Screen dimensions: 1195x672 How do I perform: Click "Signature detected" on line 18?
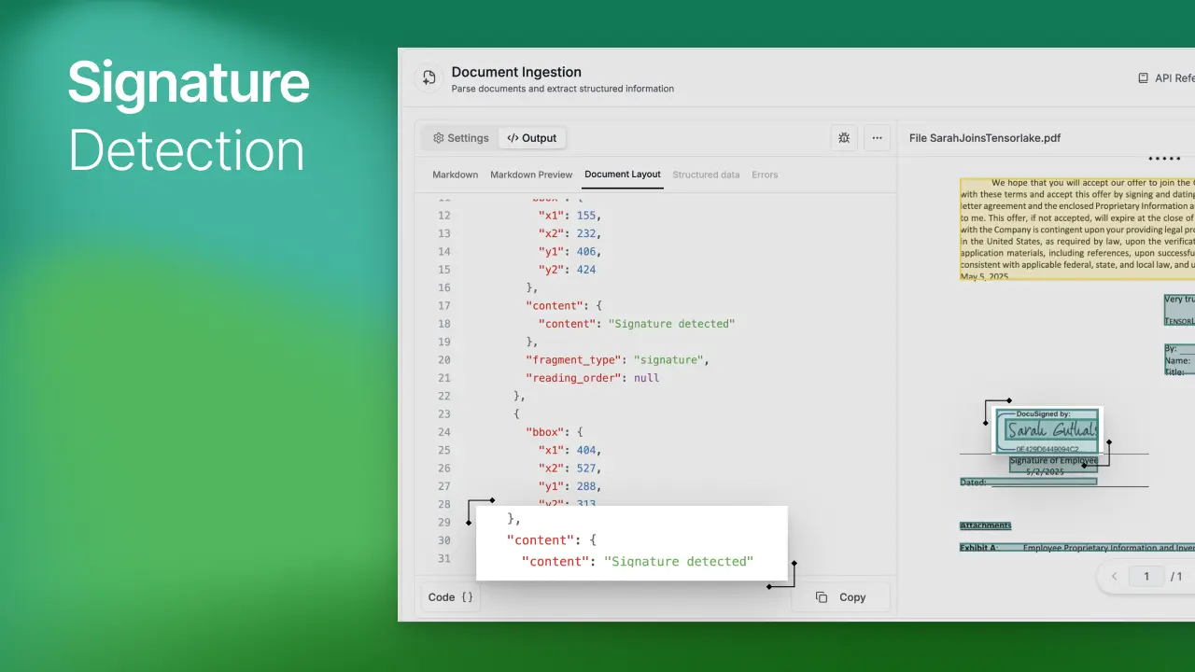pyautogui.click(x=672, y=324)
